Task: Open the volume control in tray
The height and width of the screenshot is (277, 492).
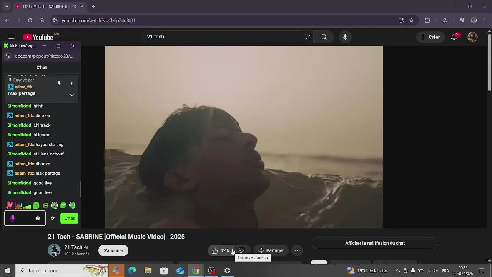Action: (435, 270)
